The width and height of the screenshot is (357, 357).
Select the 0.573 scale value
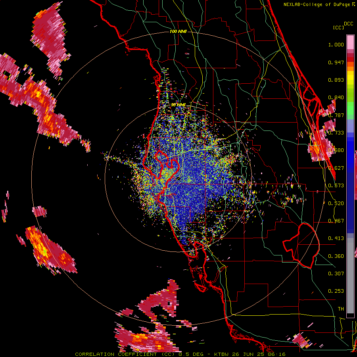click(x=336, y=185)
